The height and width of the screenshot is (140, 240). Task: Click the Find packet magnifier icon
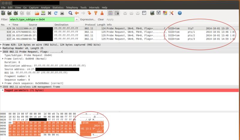click(70, 13)
